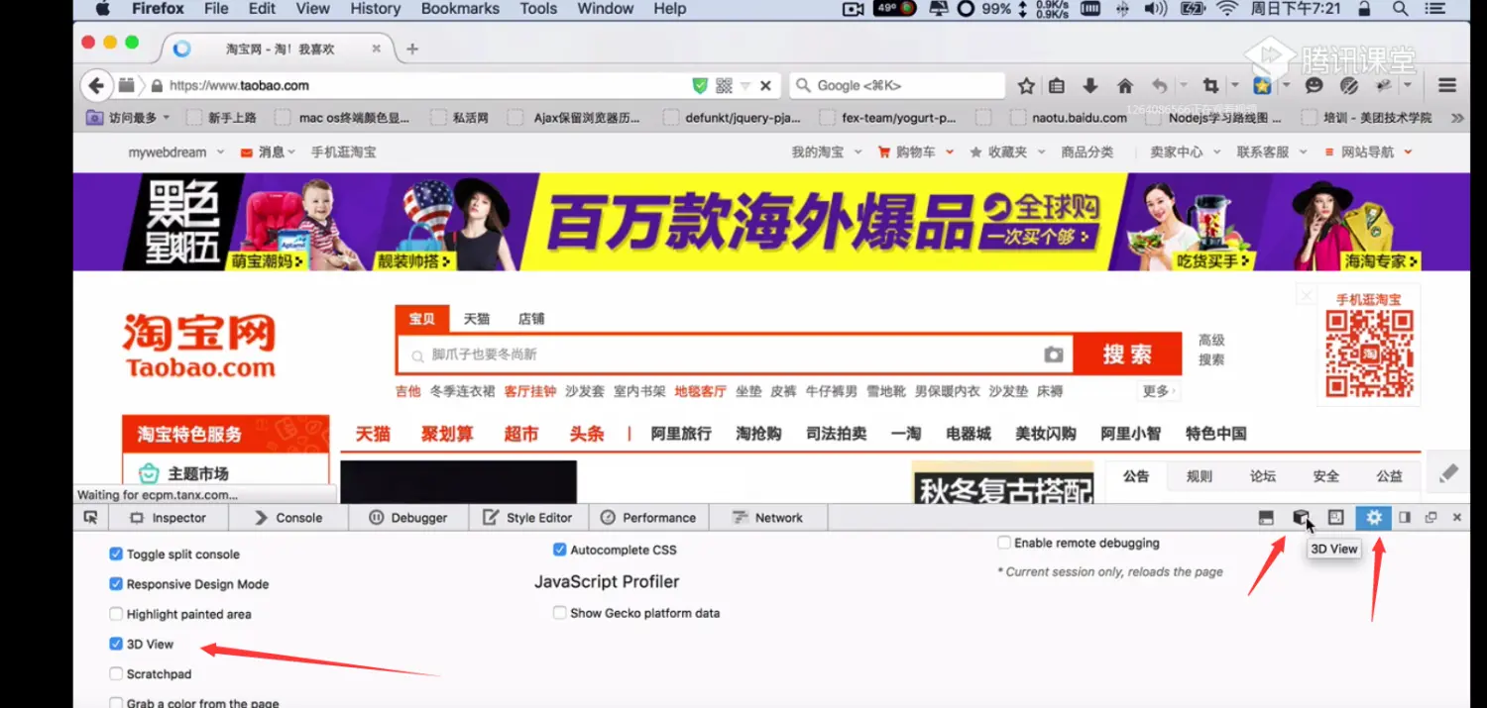Pick an element with the inspector picker icon

91,518
